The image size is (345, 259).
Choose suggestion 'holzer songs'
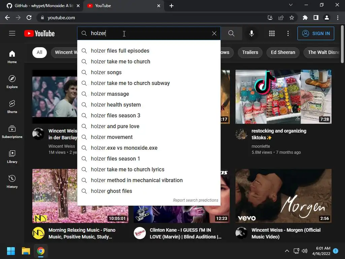(x=149, y=73)
